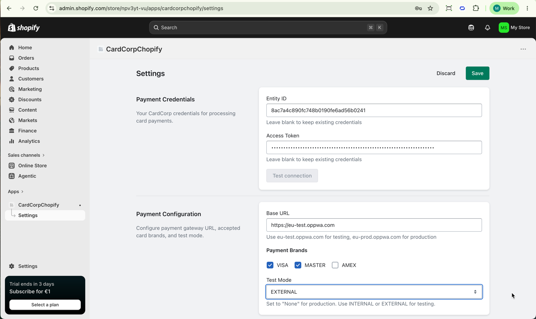
Task: Click the browser address bar URL
Action: [141, 8]
